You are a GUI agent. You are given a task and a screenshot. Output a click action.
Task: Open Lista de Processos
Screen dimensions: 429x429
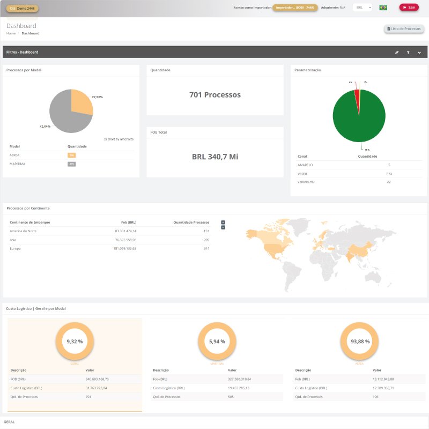click(404, 28)
